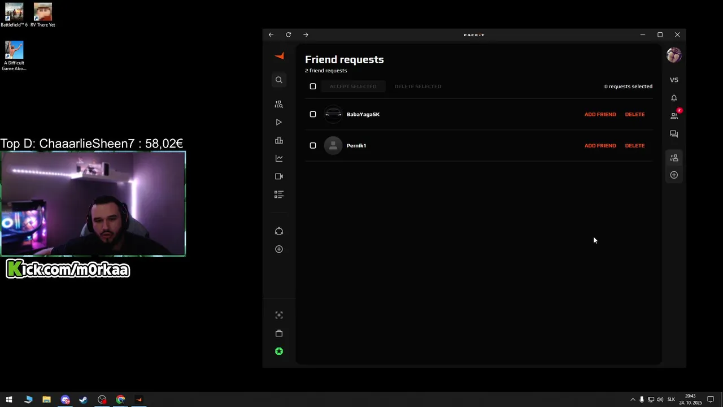Viewport: 723px width, 407px height.
Task: Open the shop bag icon in sidebar
Action: pyautogui.click(x=279, y=334)
